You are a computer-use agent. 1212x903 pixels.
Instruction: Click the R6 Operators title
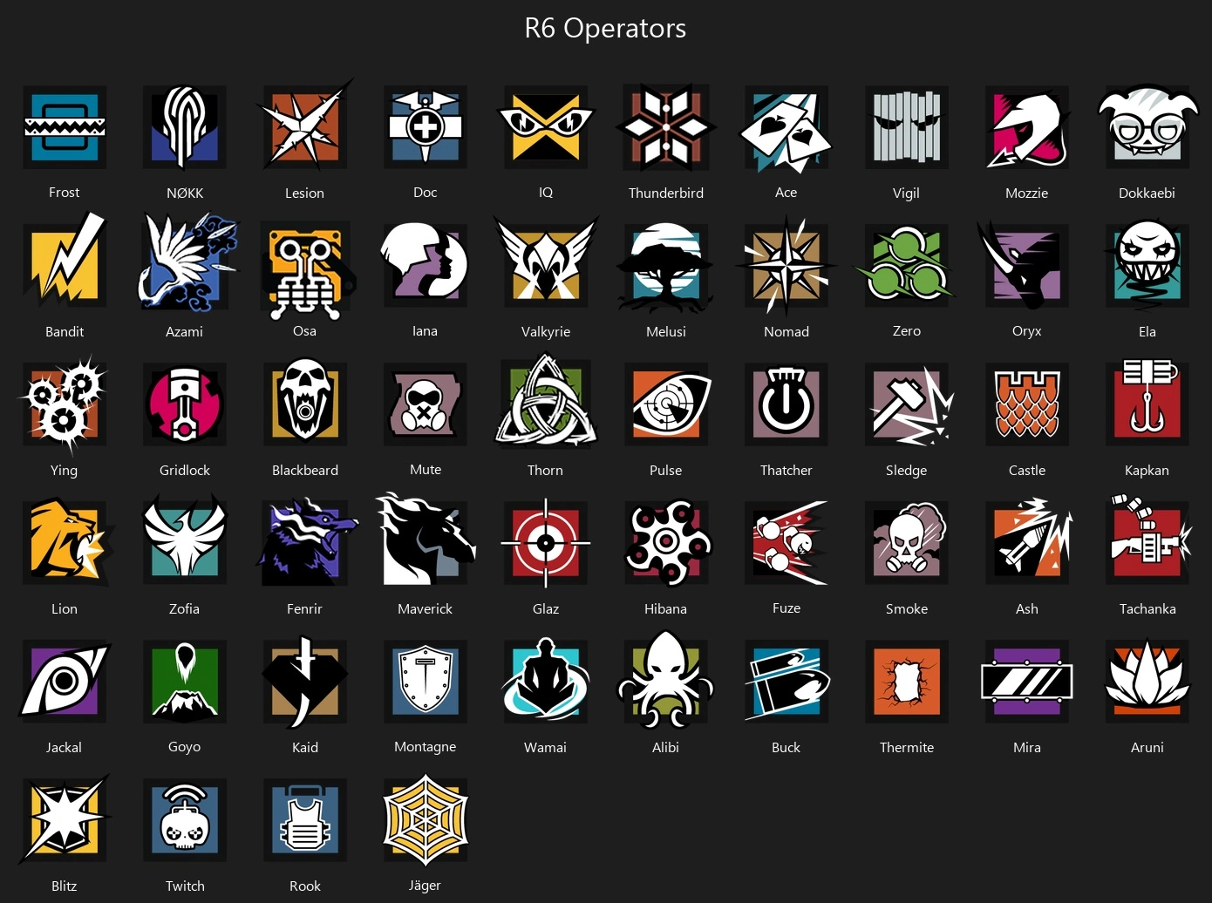pyautogui.click(x=605, y=28)
